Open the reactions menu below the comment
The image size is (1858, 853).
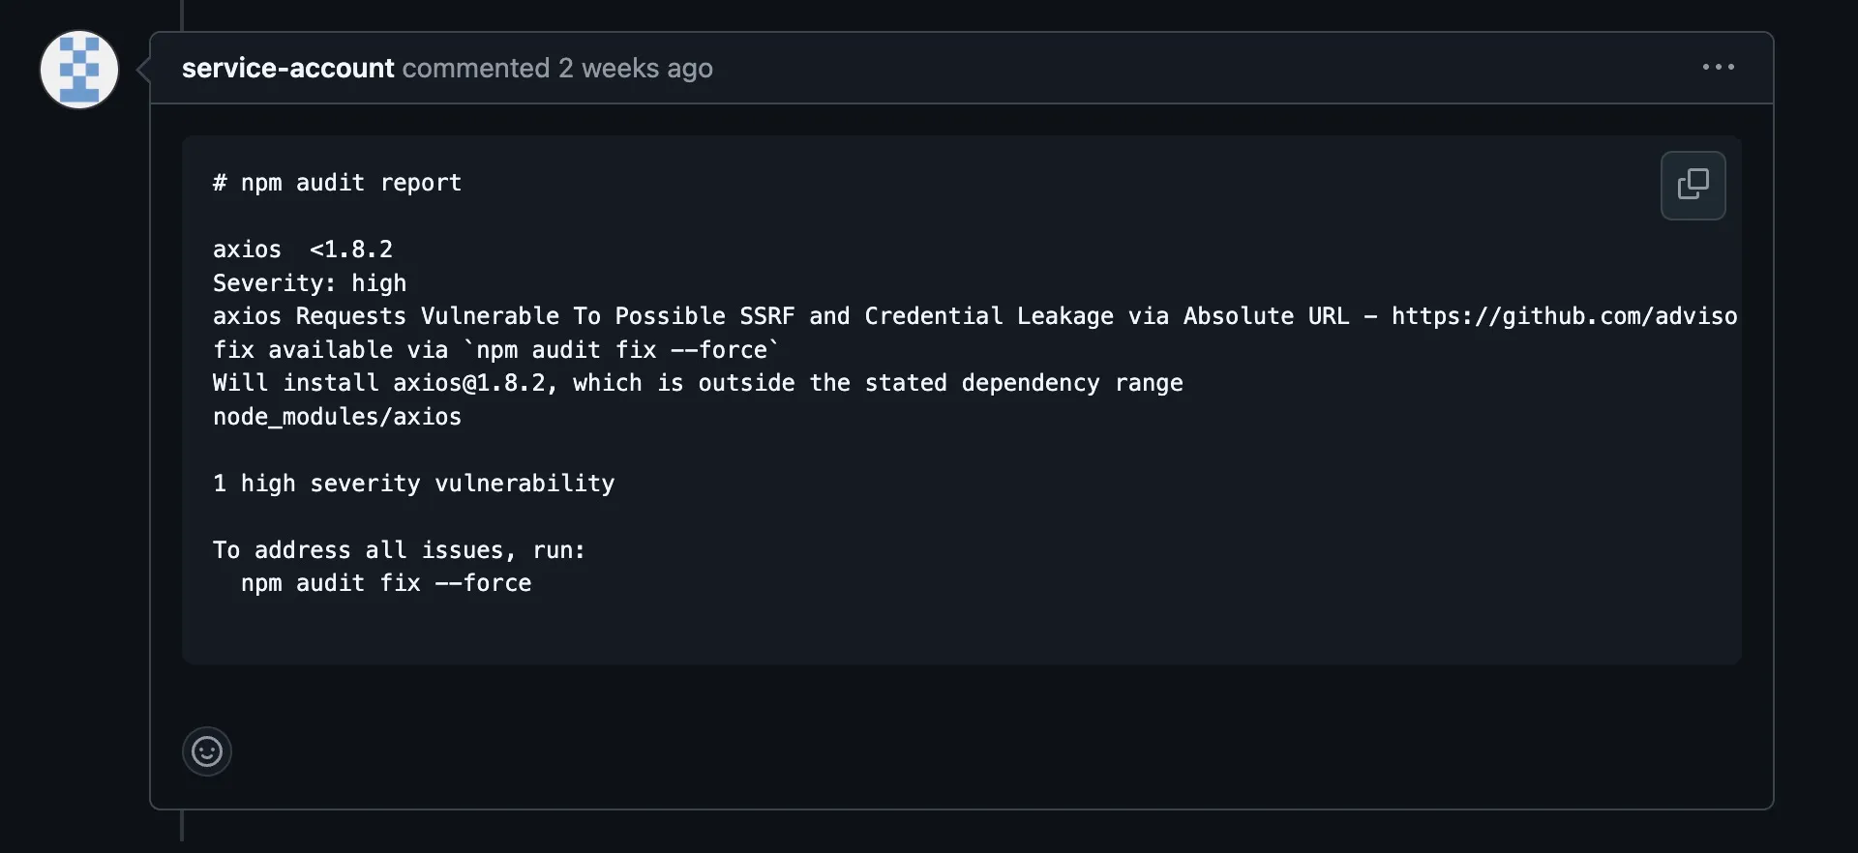coord(206,750)
